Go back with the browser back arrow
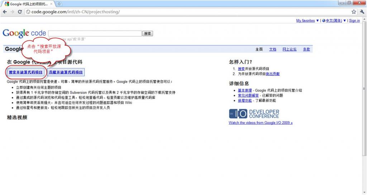 (5, 12)
